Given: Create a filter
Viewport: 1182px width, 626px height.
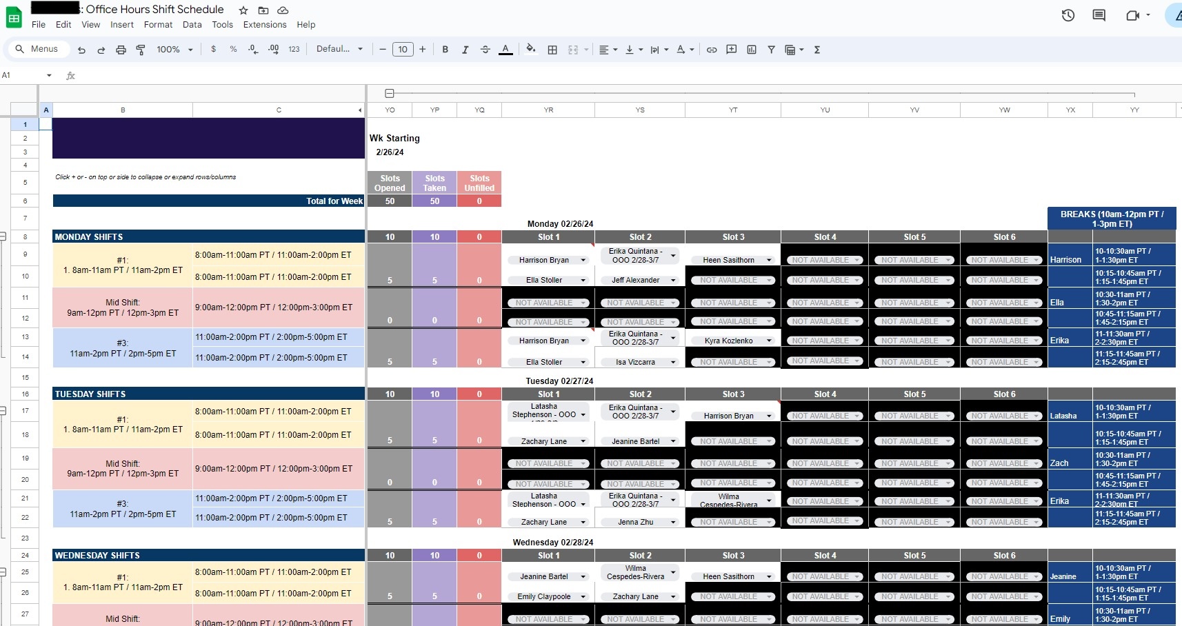Looking at the screenshot, I should (772, 50).
